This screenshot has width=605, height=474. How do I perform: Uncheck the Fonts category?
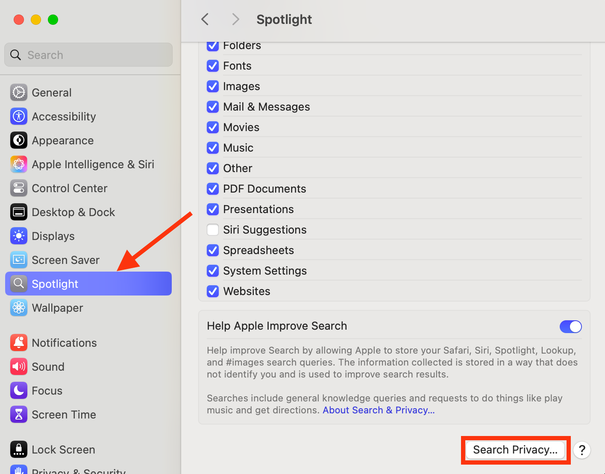click(212, 66)
